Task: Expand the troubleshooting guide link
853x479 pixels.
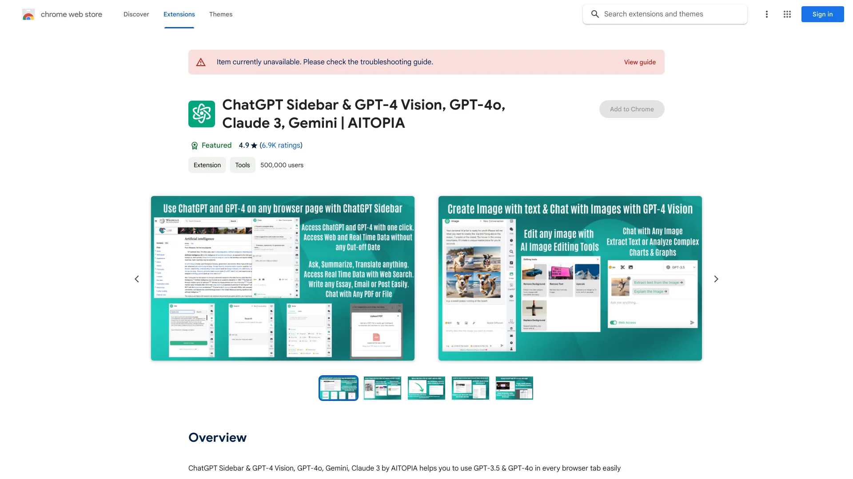Action: 640,62
